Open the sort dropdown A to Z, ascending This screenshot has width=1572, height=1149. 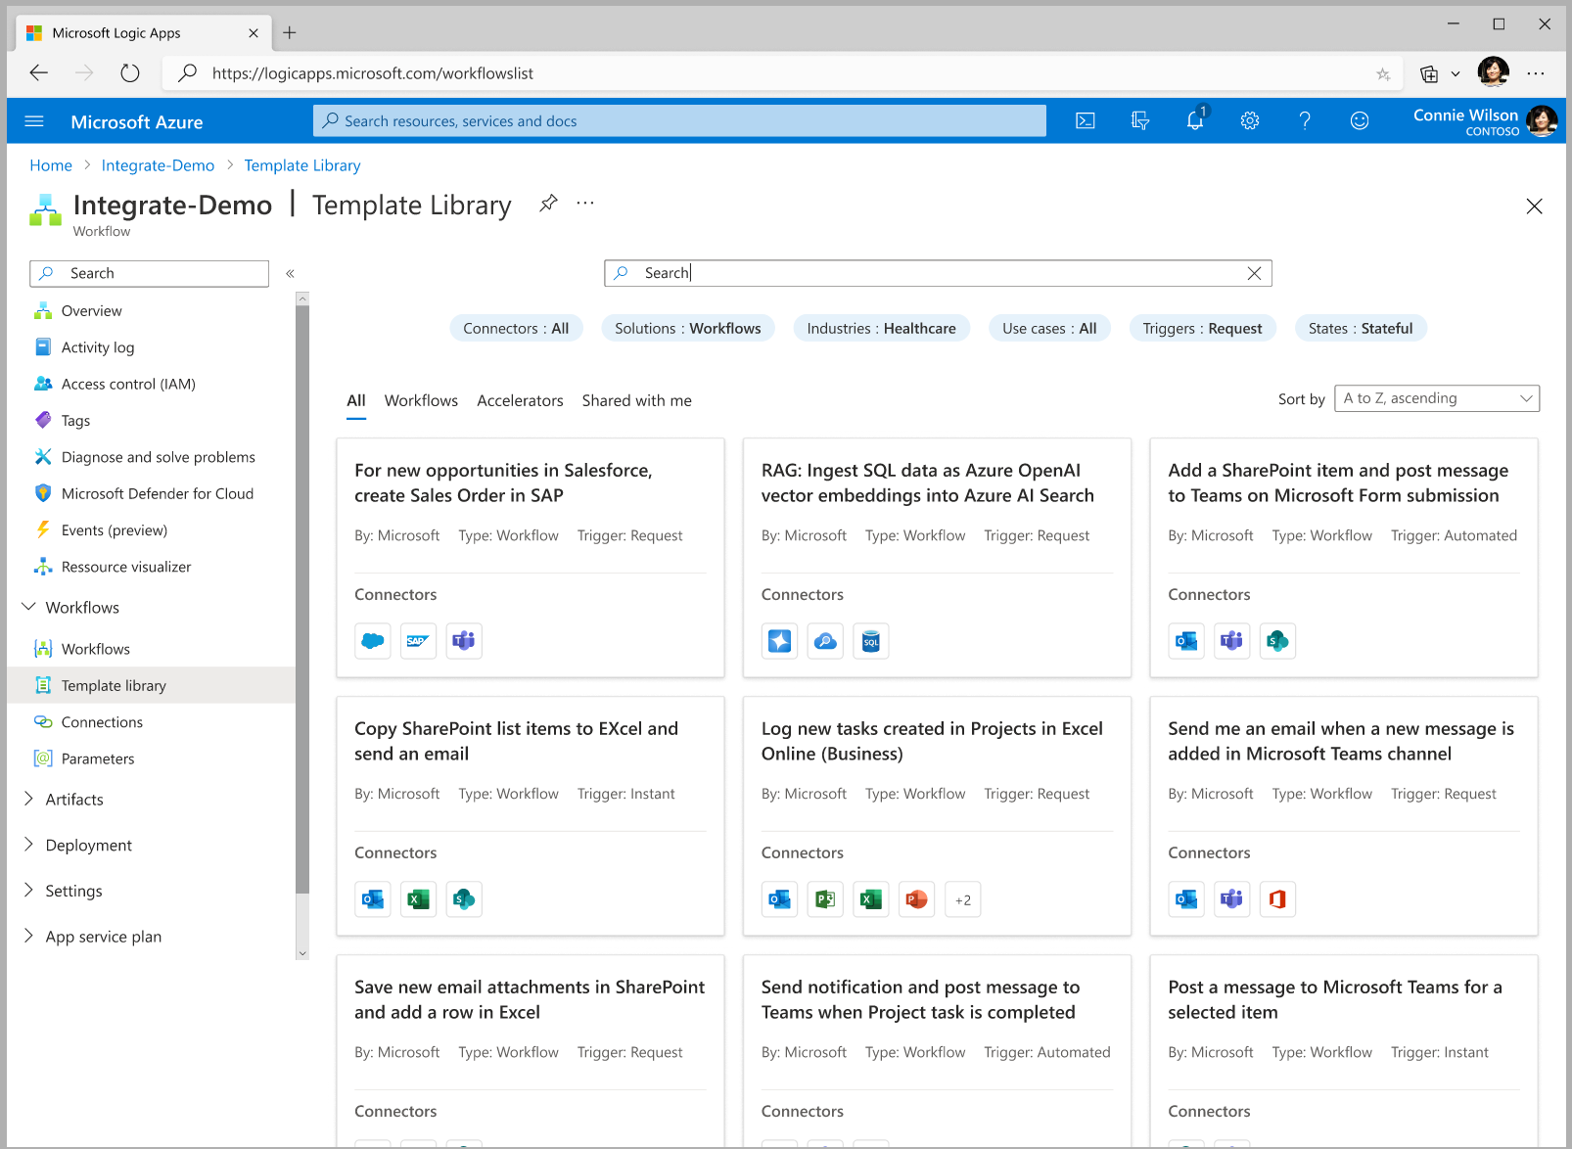pyautogui.click(x=1436, y=397)
